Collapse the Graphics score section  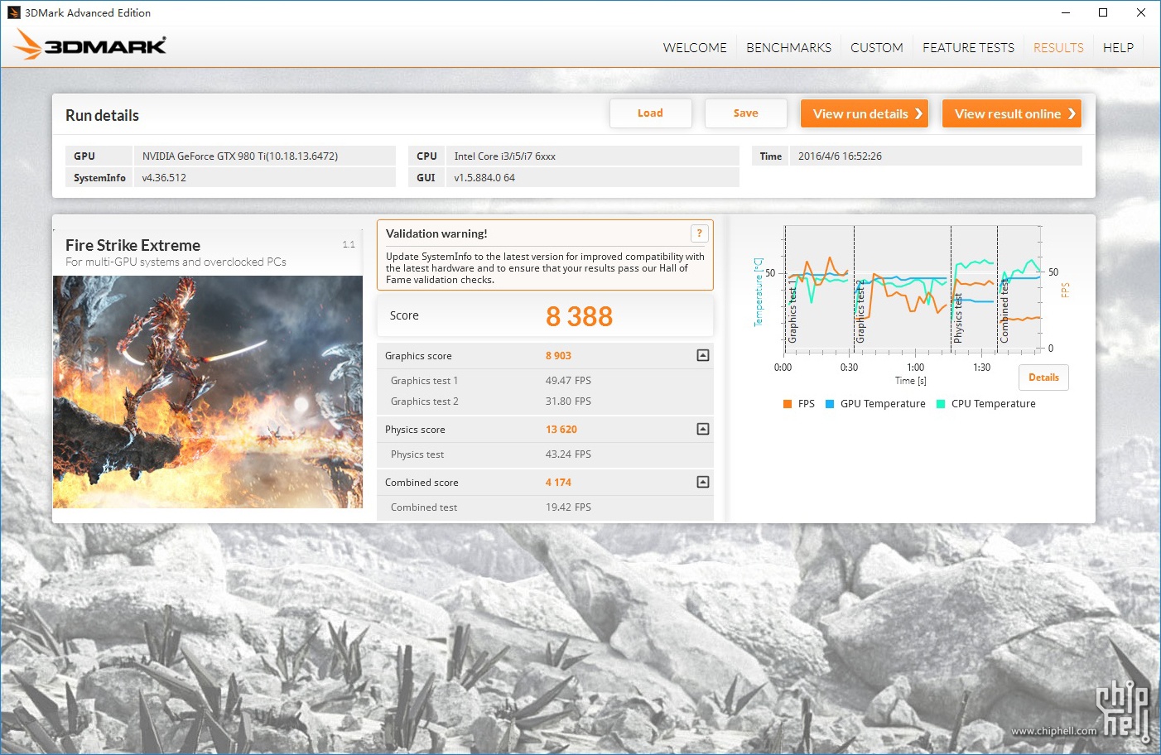(703, 355)
